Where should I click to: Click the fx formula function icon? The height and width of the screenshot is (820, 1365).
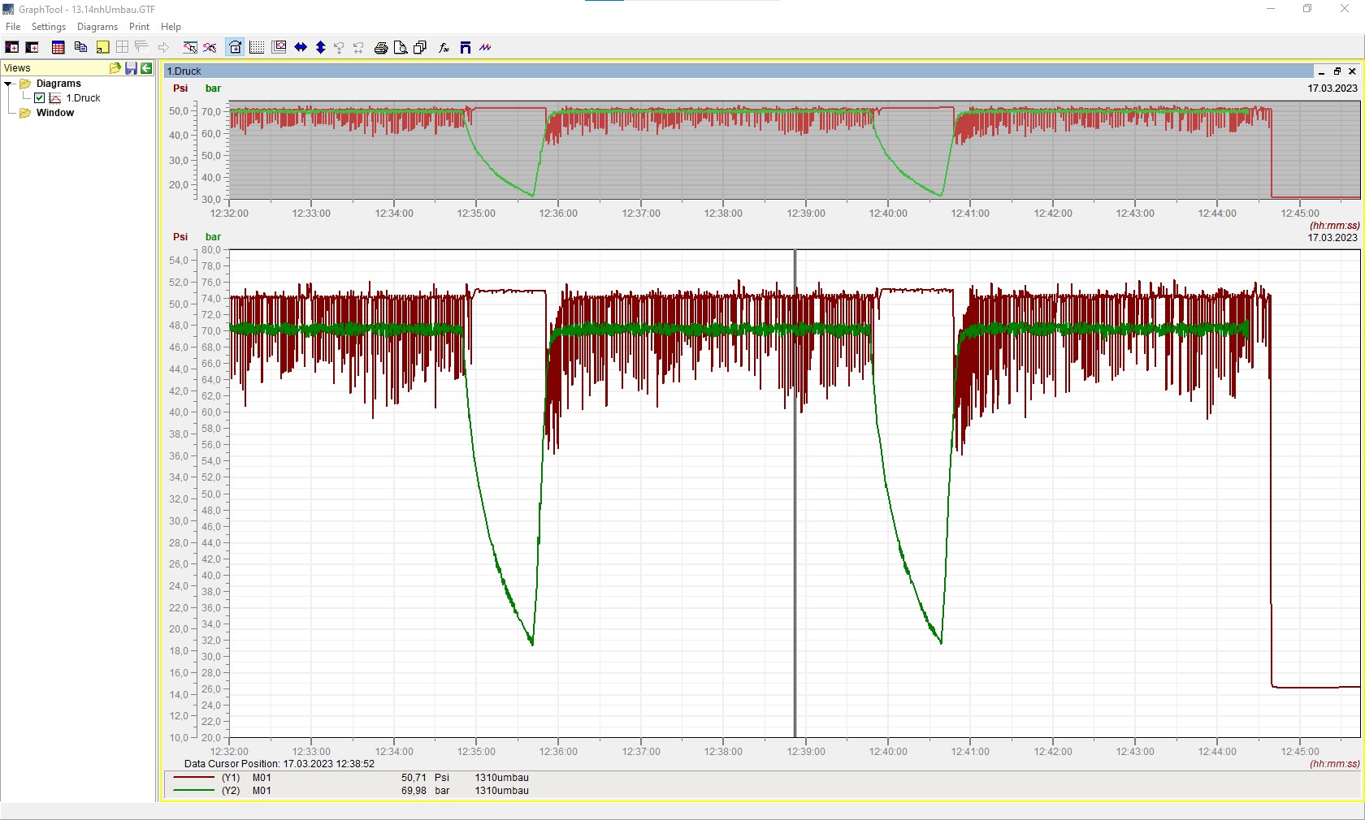pyautogui.click(x=444, y=48)
